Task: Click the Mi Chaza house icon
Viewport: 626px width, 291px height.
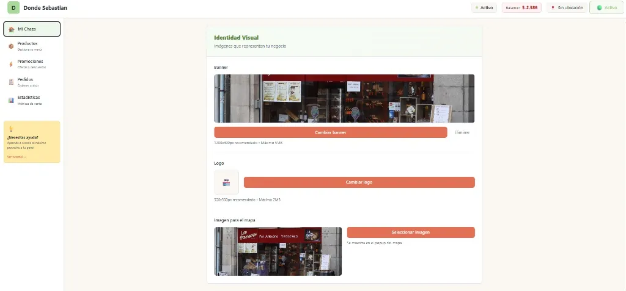Action: click(x=11, y=29)
